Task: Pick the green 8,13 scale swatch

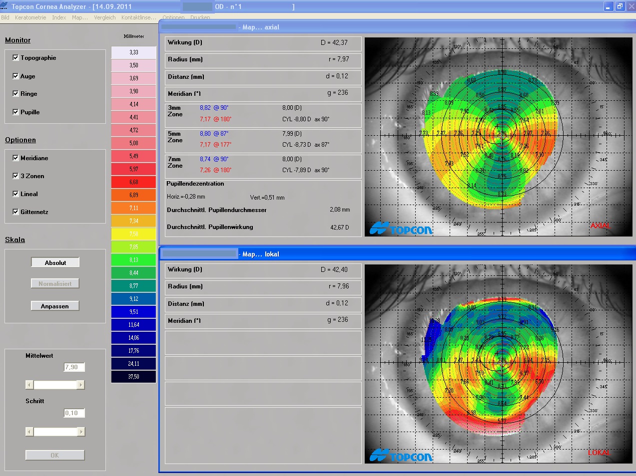Action: pos(133,260)
